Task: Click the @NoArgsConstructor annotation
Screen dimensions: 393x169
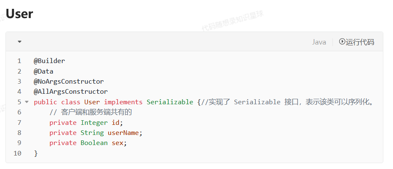Action: point(69,82)
